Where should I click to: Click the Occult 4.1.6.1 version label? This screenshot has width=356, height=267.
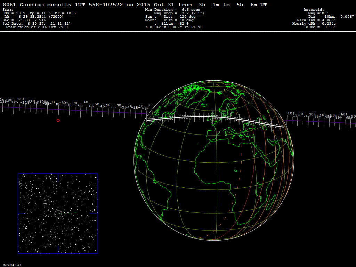click(12, 265)
